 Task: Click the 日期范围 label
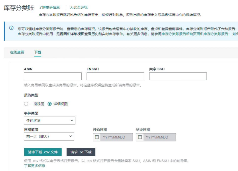click(31, 130)
